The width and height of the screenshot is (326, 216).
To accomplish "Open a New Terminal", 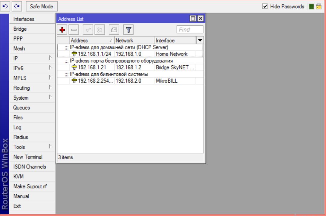I will (32, 157).
